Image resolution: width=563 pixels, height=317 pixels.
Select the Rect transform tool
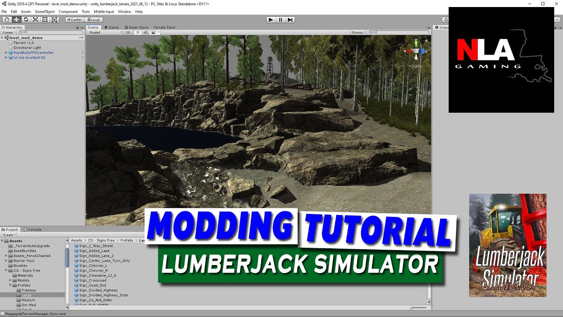point(45,19)
